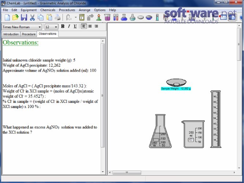Open the undo history dropdown arrow
The height and width of the screenshot is (183, 244).
(76, 17)
